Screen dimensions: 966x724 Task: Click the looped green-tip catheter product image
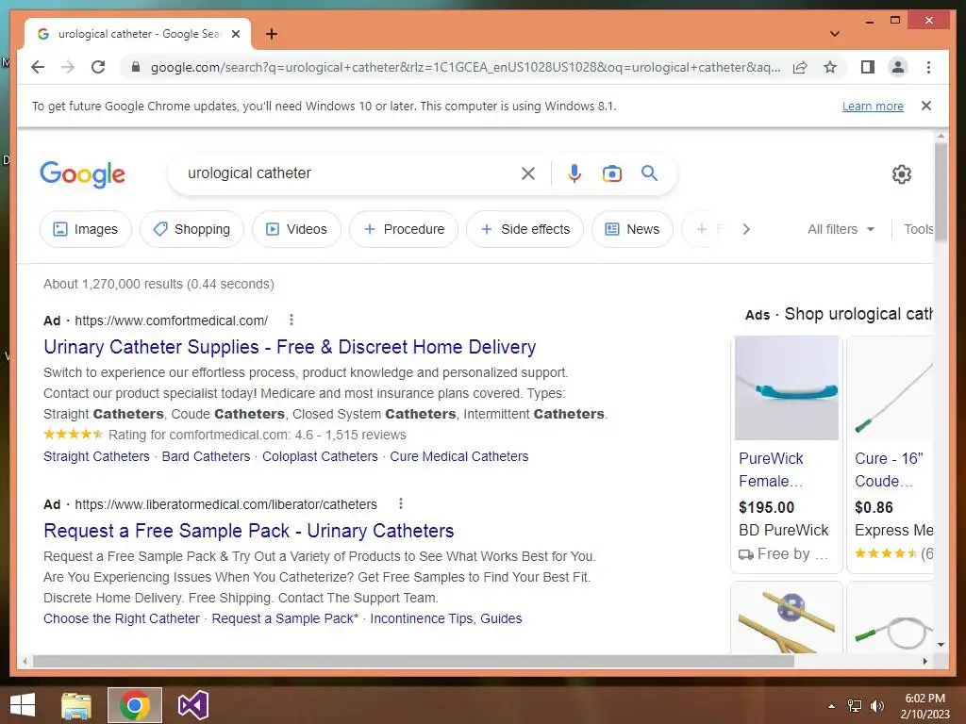[892, 618]
